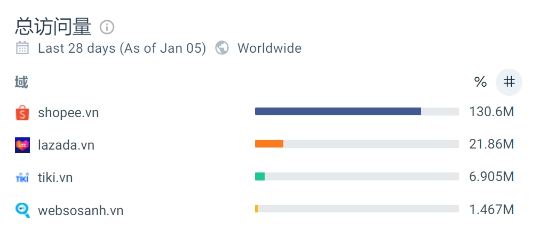548x239 pixels.
Task: Click the green tiki.vn traffic bar
Action: point(260,176)
